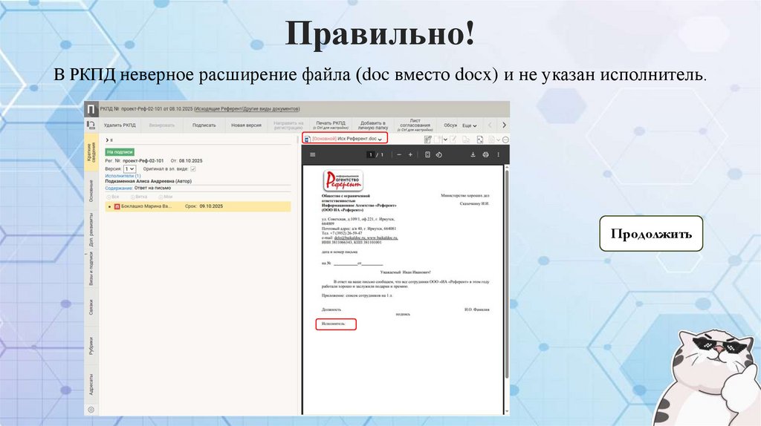Image resolution: width=761 pixels, height=426 pixels.
Task: Click the Срок date 09.10.2025
Action: 211,206
